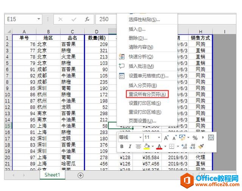Viewport: 242px width, 191px height.
Task: Select row 15 header
Action: tap(8, 126)
